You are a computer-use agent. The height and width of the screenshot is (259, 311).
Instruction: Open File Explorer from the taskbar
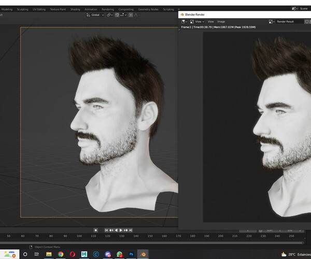[49, 254]
